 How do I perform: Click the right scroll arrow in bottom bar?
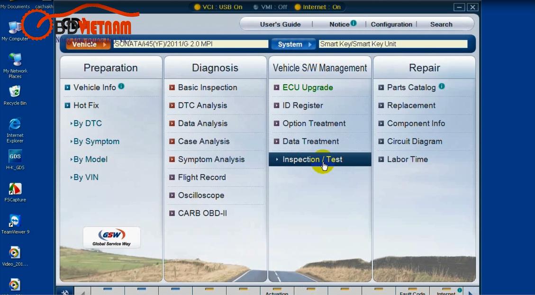(471, 292)
